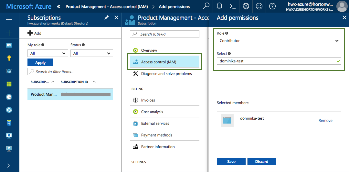Open SQL databases in left sidebar
349x172 pixels.
(x=9, y=123)
